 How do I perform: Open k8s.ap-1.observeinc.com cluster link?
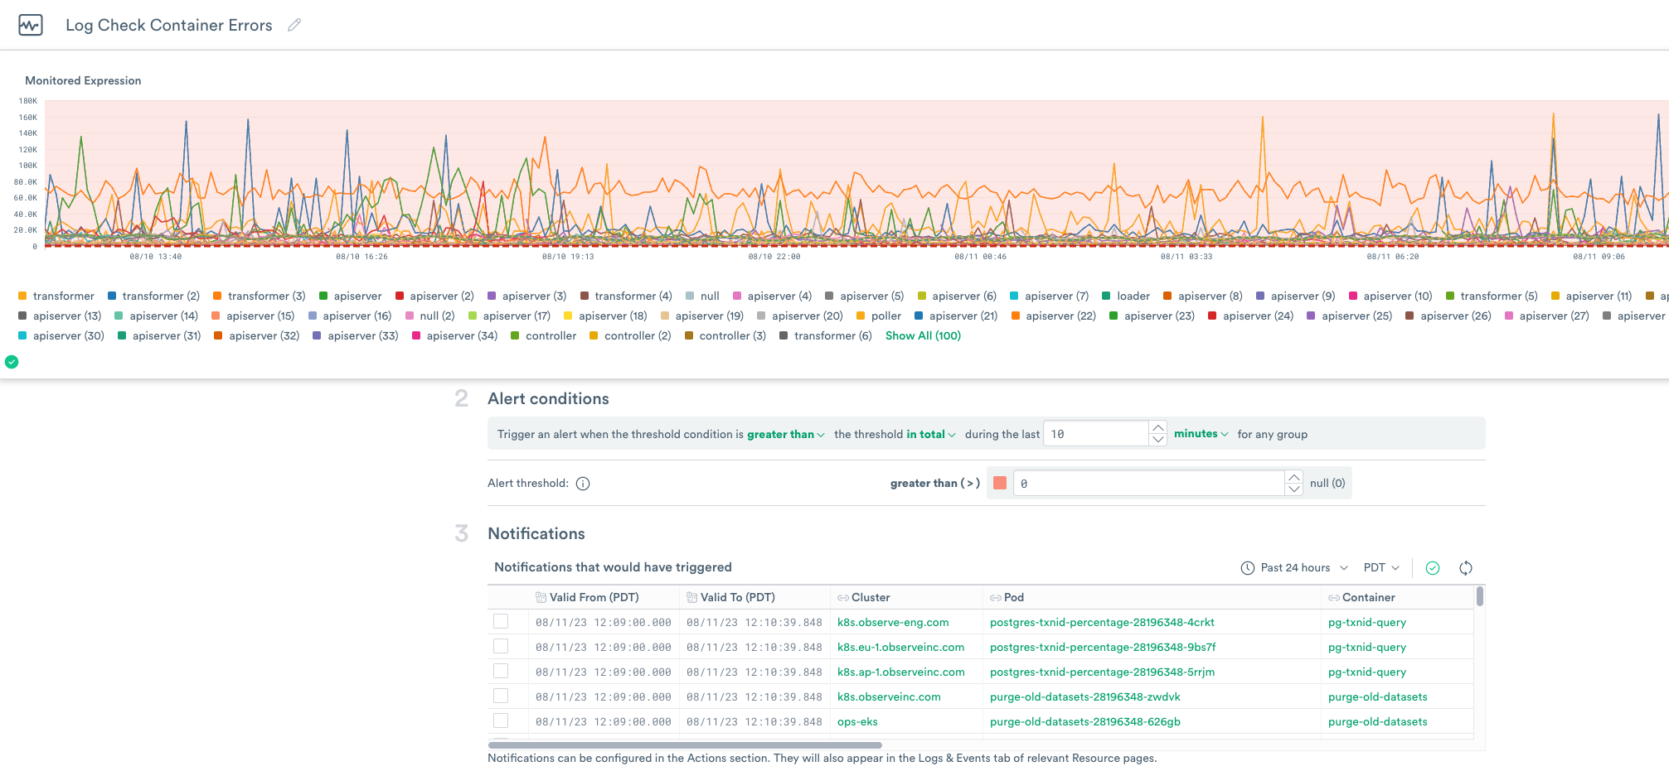[901, 672]
